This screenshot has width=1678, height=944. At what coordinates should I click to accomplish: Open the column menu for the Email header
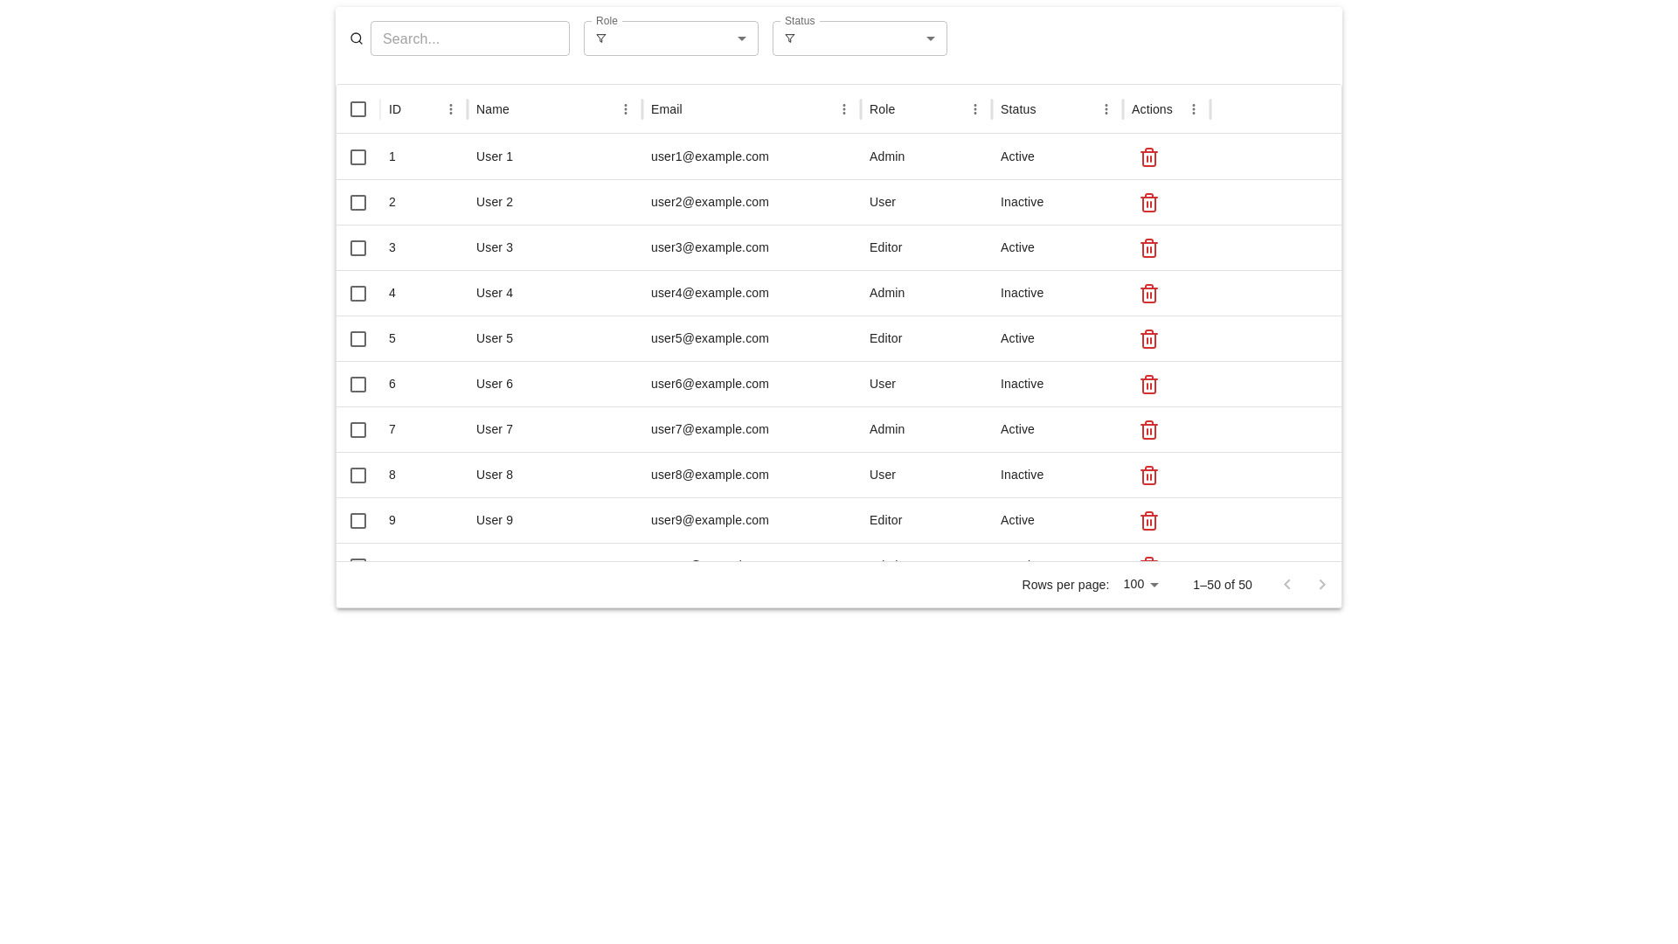point(844,109)
